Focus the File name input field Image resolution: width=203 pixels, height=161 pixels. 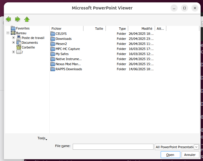click(113, 147)
